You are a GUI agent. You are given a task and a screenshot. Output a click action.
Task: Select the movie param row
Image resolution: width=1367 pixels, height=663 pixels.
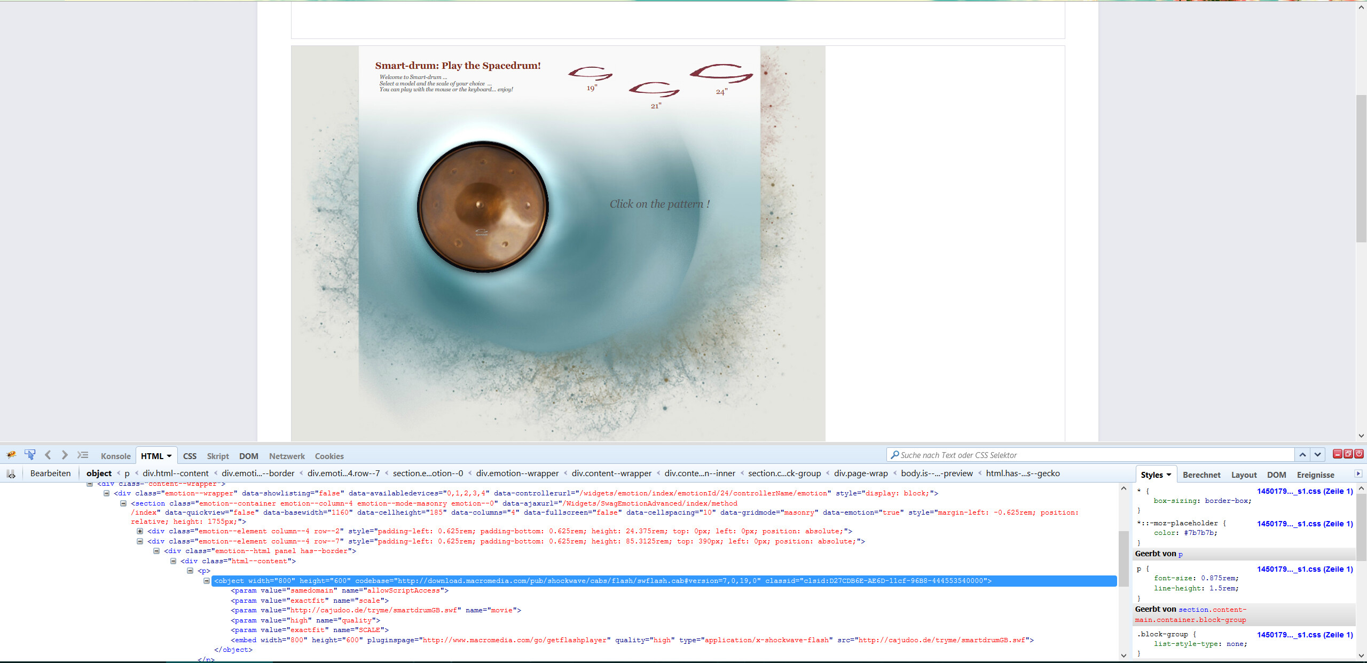[376, 610]
